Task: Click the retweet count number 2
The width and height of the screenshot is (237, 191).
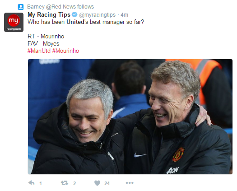Action: pyautogui.click(x=74, y=183)
